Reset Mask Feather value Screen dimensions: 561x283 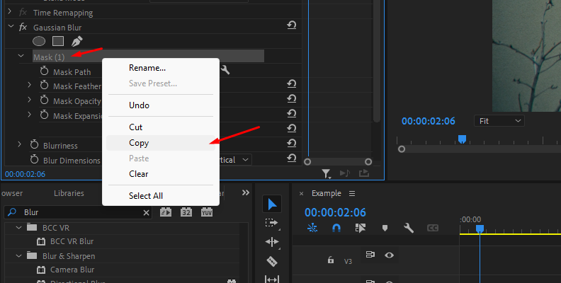[x=292, y=84]
